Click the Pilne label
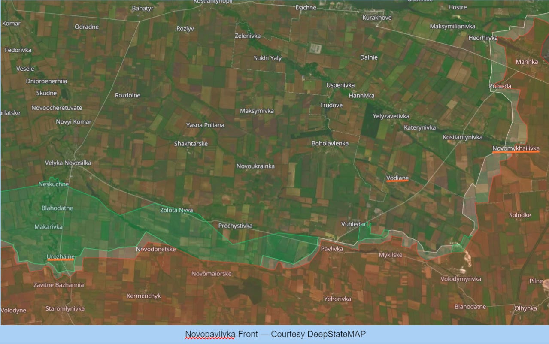 pyautogui.click(x=536, y=281)
